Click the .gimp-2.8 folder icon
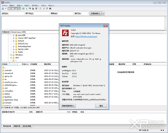Viewport: 168px width, 133px height. (3, 76)
